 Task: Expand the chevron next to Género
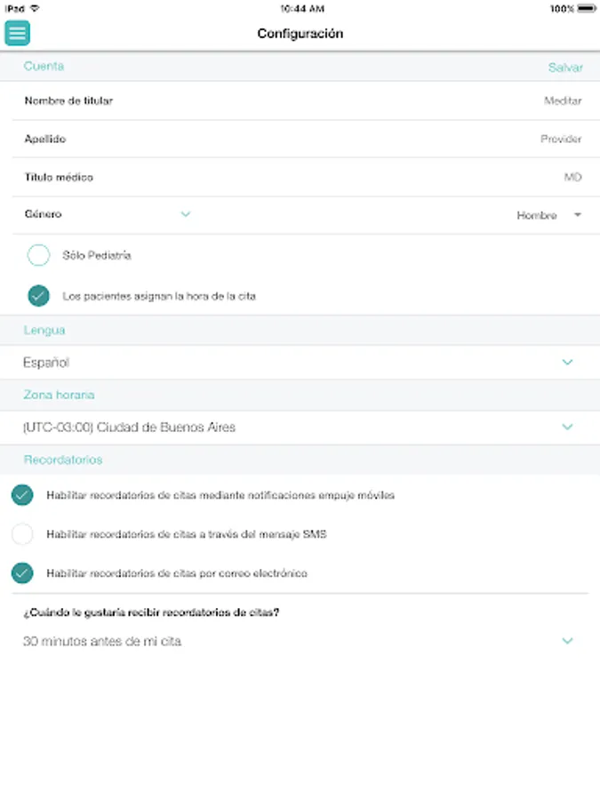(x=186, y=214)
